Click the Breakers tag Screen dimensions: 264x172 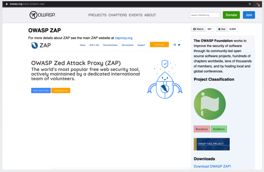tap(202, 129)
